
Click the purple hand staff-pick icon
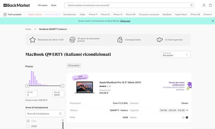tap(189, 86)
